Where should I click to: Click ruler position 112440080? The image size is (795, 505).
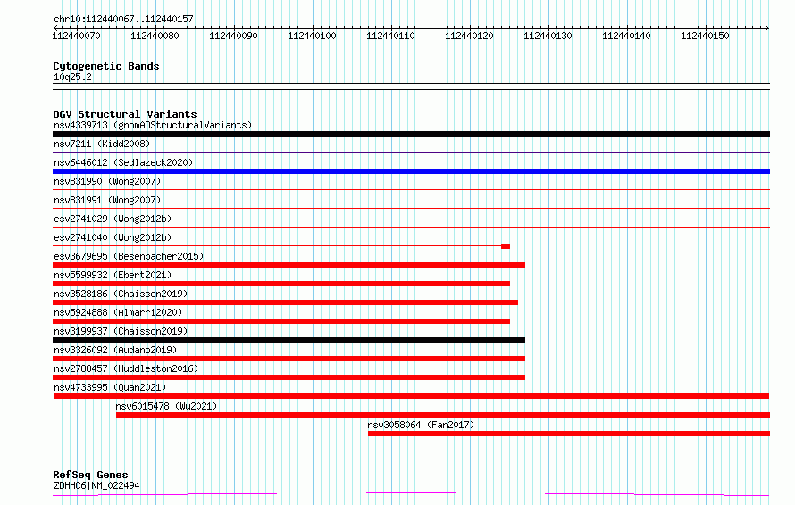click(155, 36)
